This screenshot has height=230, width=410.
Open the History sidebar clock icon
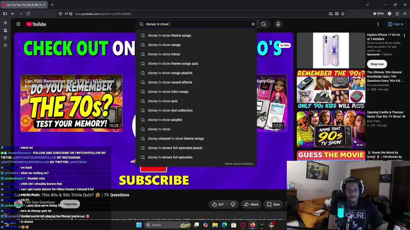tap(5, 38)
